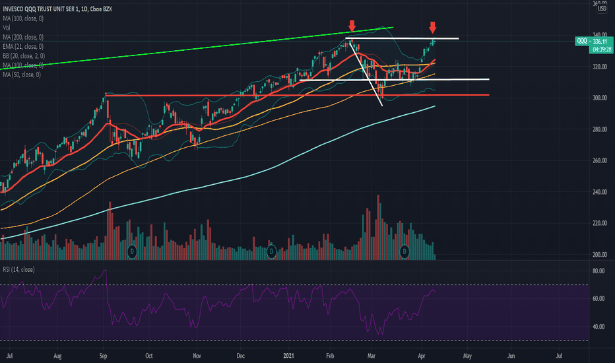
Task: Click the INVESCO QQQ TRUST chart title
Action: (57, 9)
